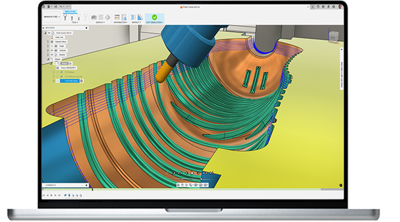Toggle Models visibility eye
This screenshot has height=222, width=400.
pyautogui.click(x=52, y=55)
